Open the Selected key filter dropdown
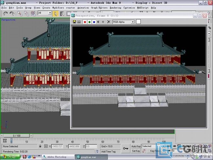The height and width of the screenshot is (160, 213). (x=153, y=146)
